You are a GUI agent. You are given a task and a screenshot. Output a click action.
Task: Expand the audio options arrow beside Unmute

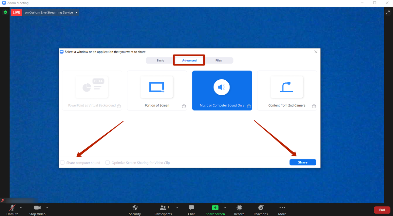pos(21,208)
